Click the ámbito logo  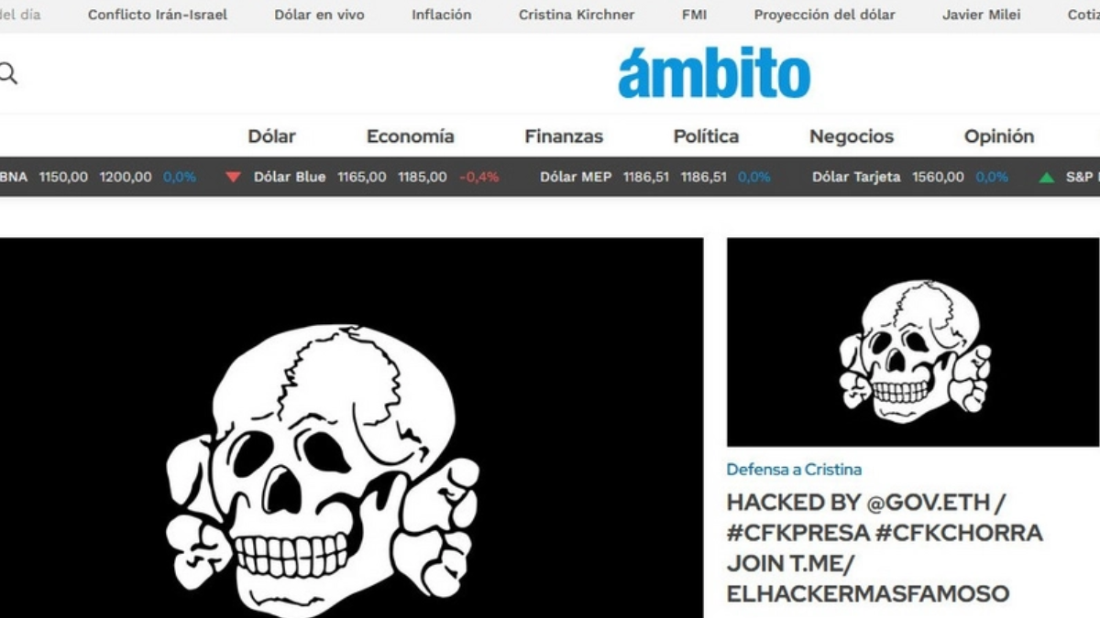[x=714, y=72]
